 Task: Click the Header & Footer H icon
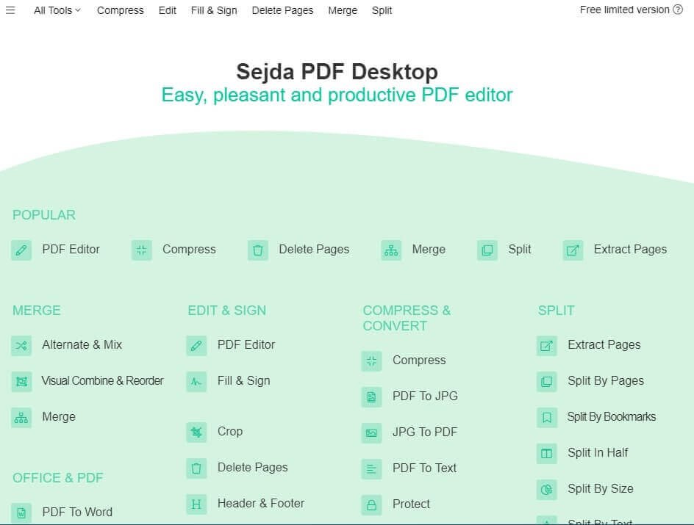196,504
